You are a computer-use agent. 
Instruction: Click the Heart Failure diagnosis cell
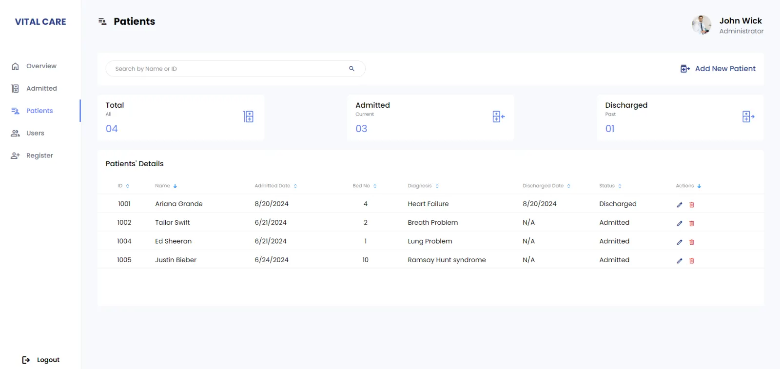[x=428, y=204]
